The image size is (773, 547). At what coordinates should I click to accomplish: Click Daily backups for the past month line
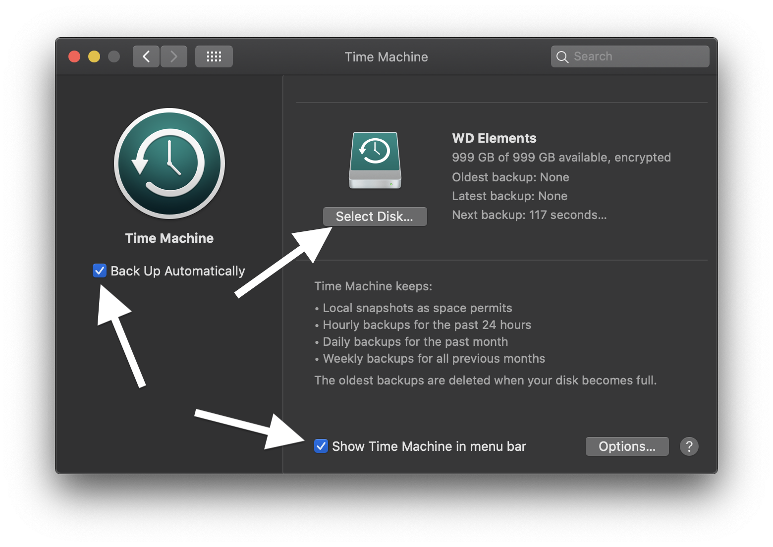[415, 342]
